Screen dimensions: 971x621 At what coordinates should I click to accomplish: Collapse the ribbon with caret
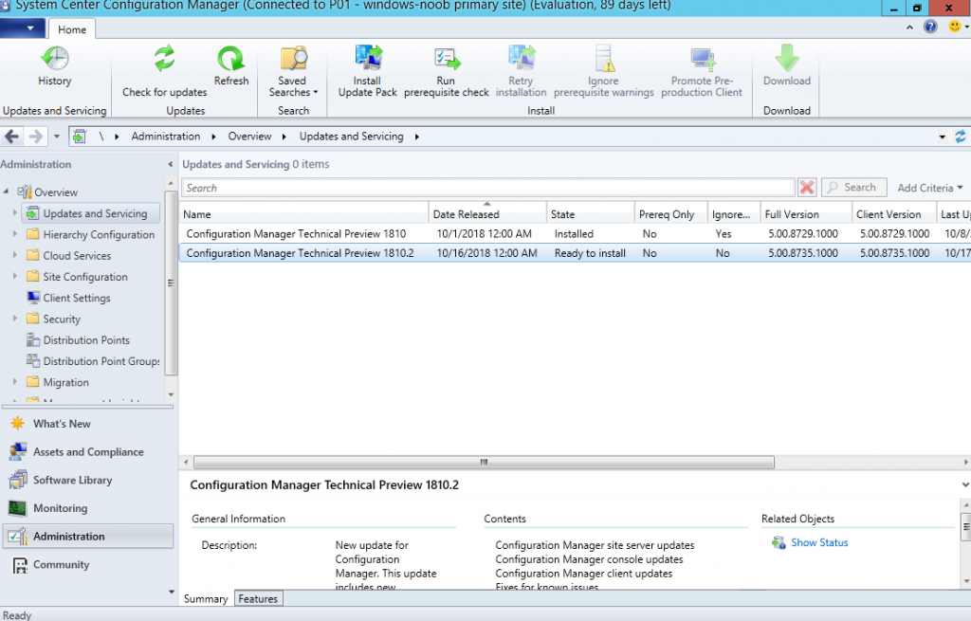click(909, 27)
